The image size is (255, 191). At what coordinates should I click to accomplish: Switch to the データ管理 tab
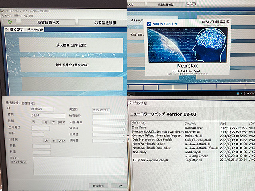(35, 30)
